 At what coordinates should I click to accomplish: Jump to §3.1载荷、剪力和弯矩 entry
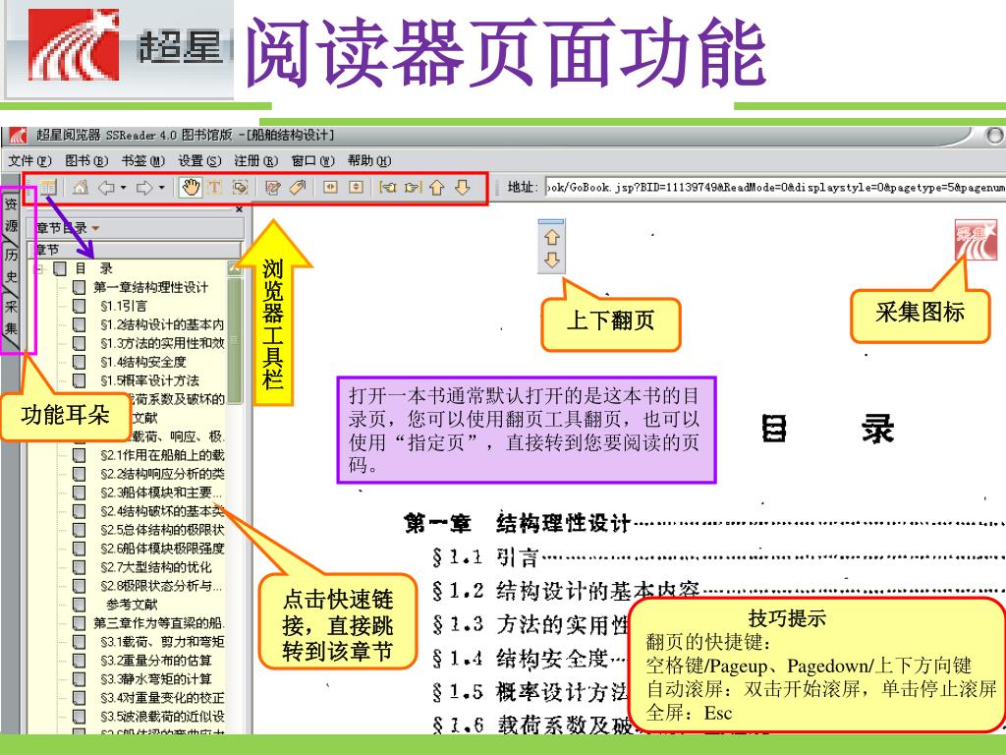(162, 641)
